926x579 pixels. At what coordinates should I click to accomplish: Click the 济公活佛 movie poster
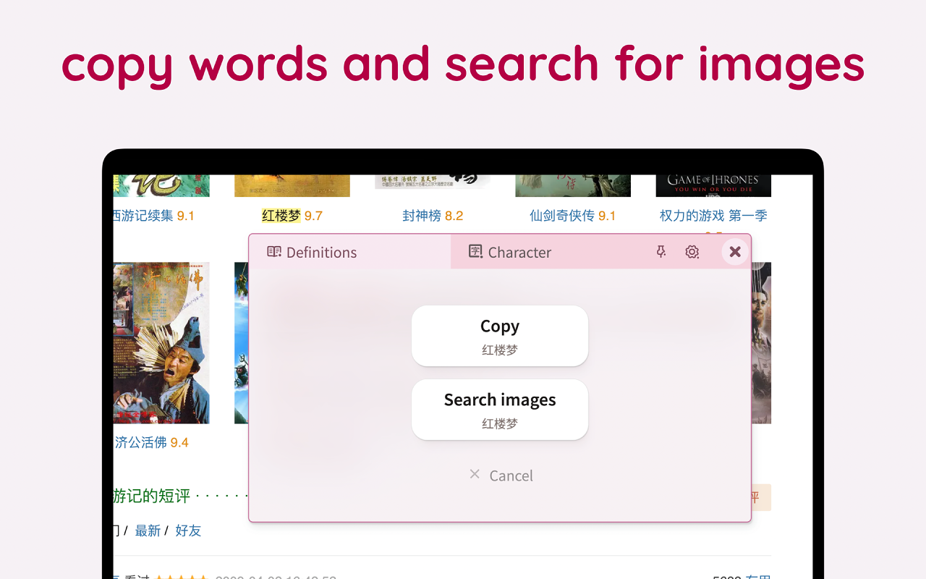point(161,342)
